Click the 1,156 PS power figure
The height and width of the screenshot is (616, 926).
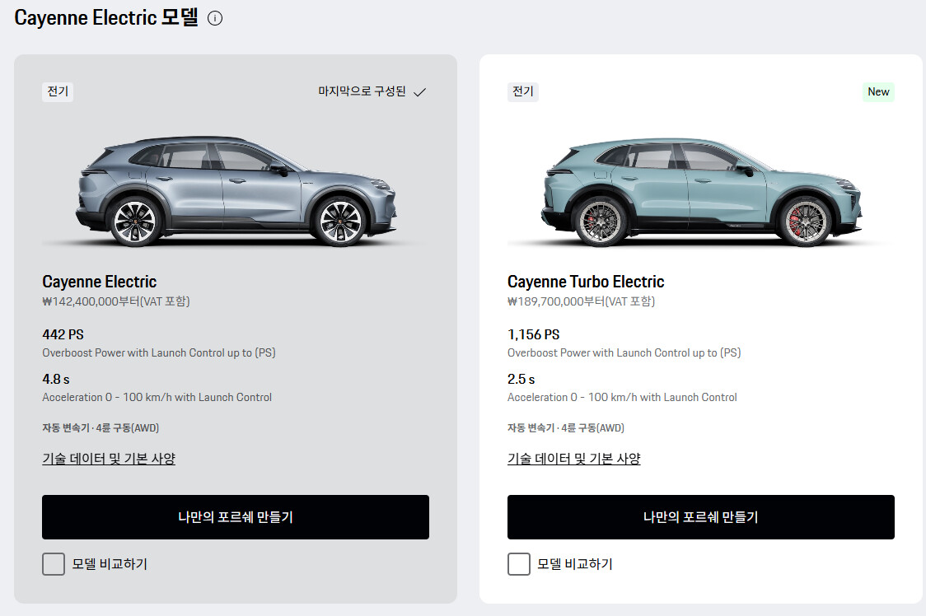coord(533,334)
